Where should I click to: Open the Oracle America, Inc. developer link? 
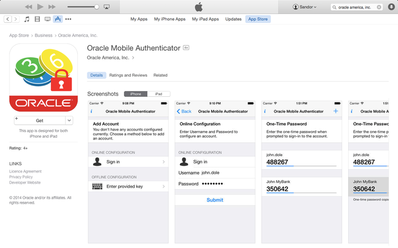pos(108,58)
